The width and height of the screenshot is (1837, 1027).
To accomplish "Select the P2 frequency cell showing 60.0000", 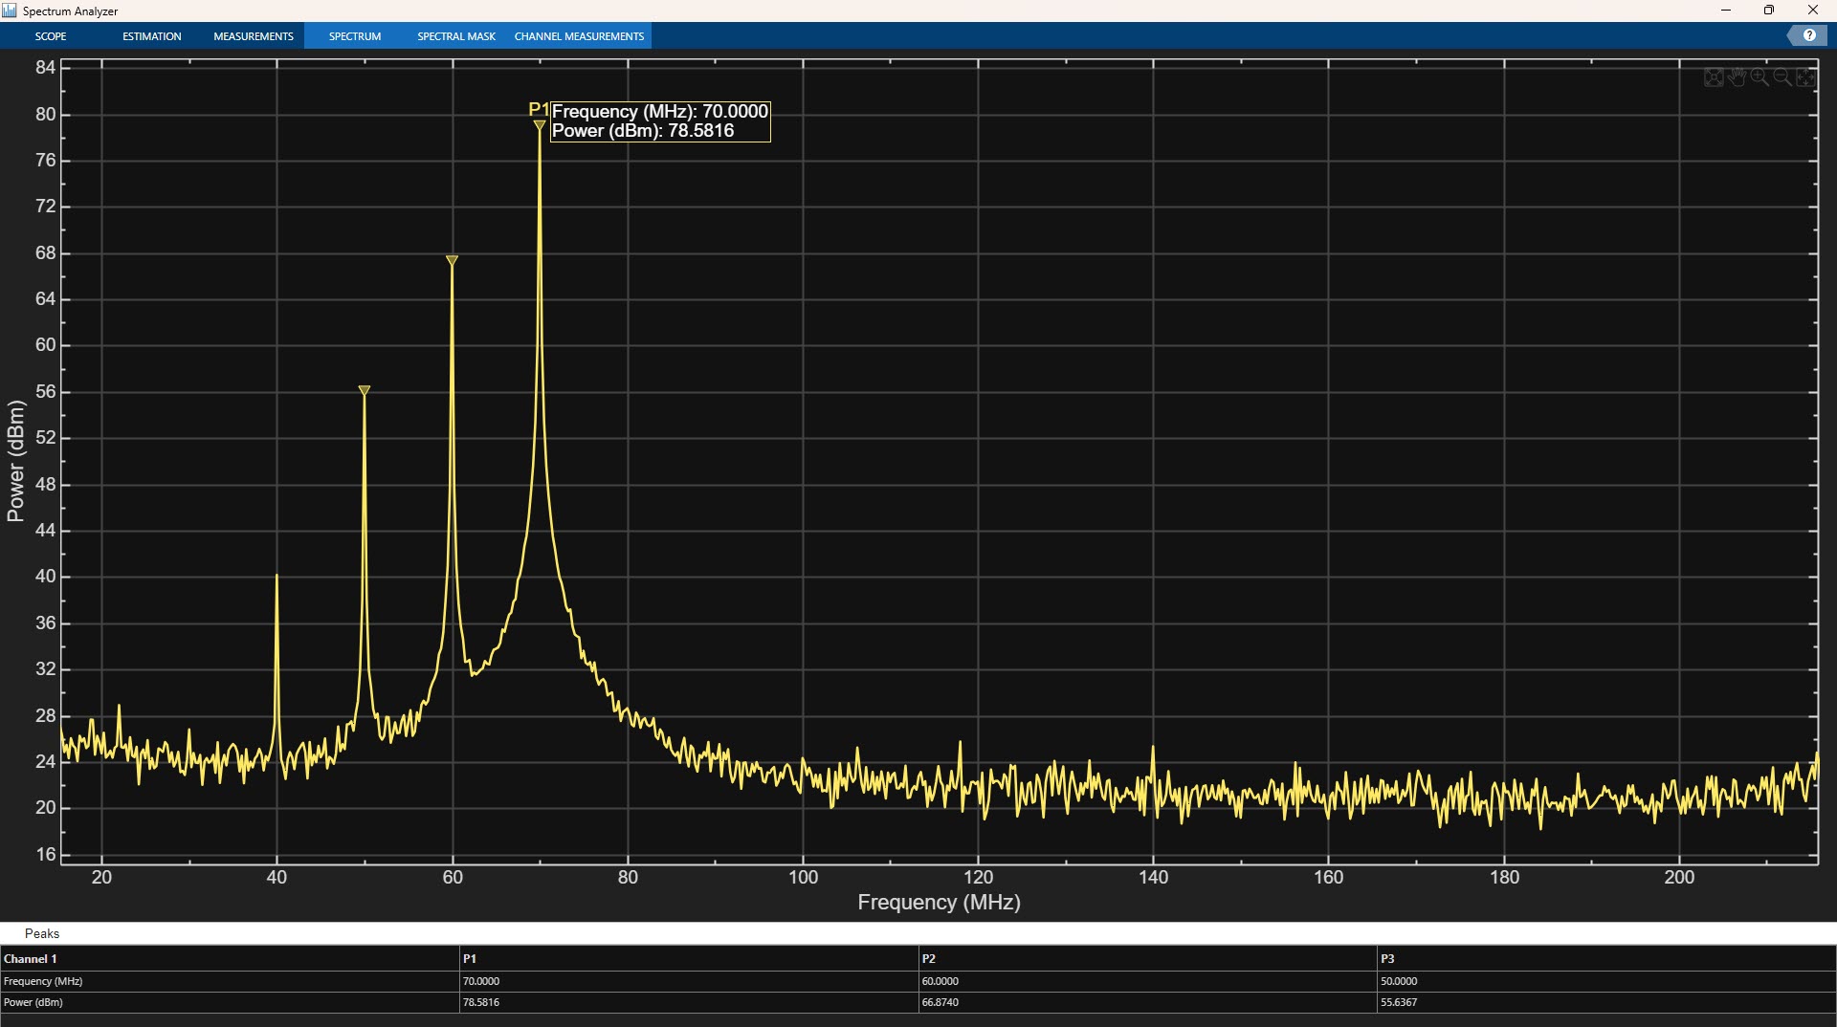I will point(941,981).
